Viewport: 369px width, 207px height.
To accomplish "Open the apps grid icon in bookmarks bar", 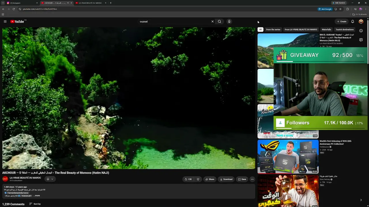I will (3, 14).
